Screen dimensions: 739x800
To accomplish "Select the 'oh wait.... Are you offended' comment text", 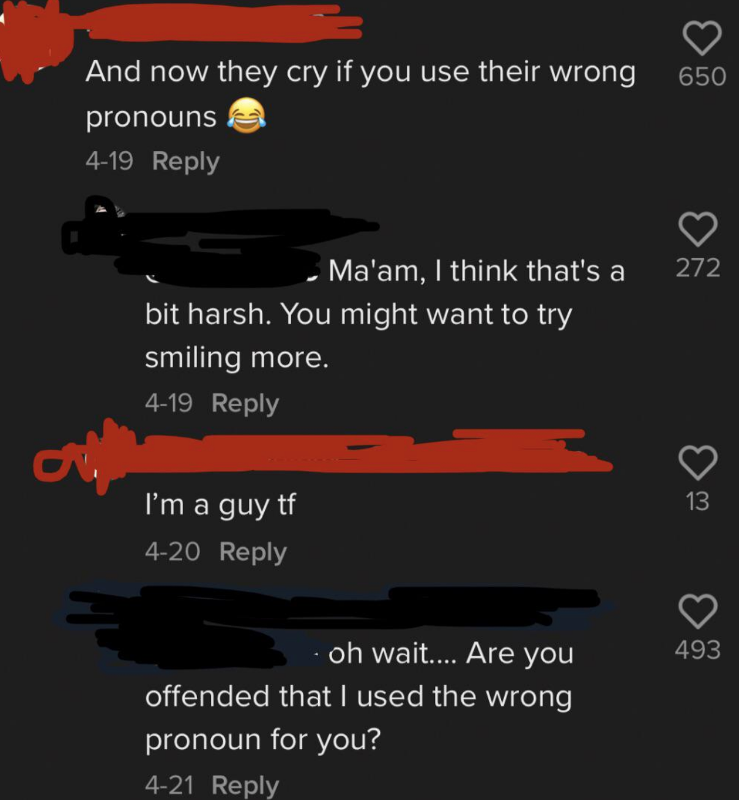I will tap(360, 696).
